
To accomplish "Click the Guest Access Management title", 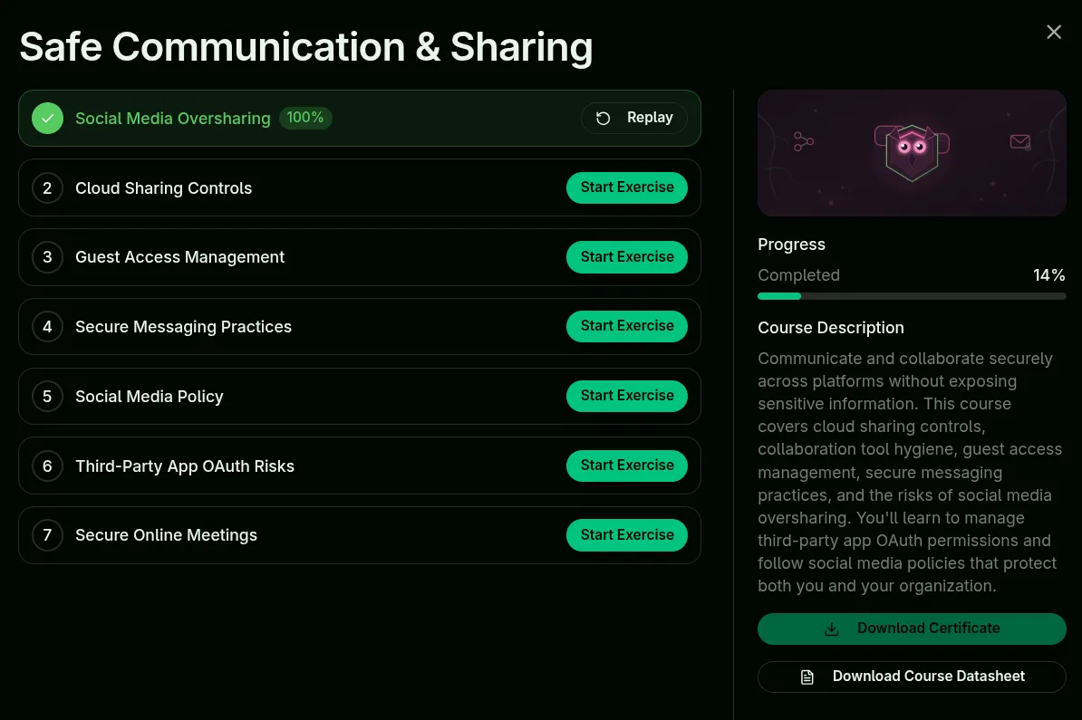I will pyautogui.click(x=179, y=257).
